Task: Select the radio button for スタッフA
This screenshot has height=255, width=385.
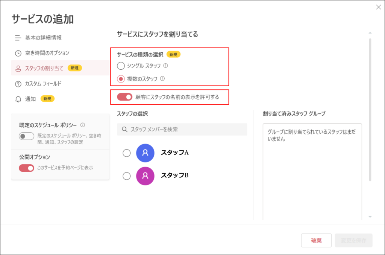Action: (x=127, y=153)
